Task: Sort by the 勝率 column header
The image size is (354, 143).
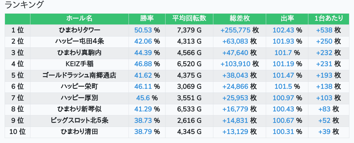Action: (x=147, y=19)
